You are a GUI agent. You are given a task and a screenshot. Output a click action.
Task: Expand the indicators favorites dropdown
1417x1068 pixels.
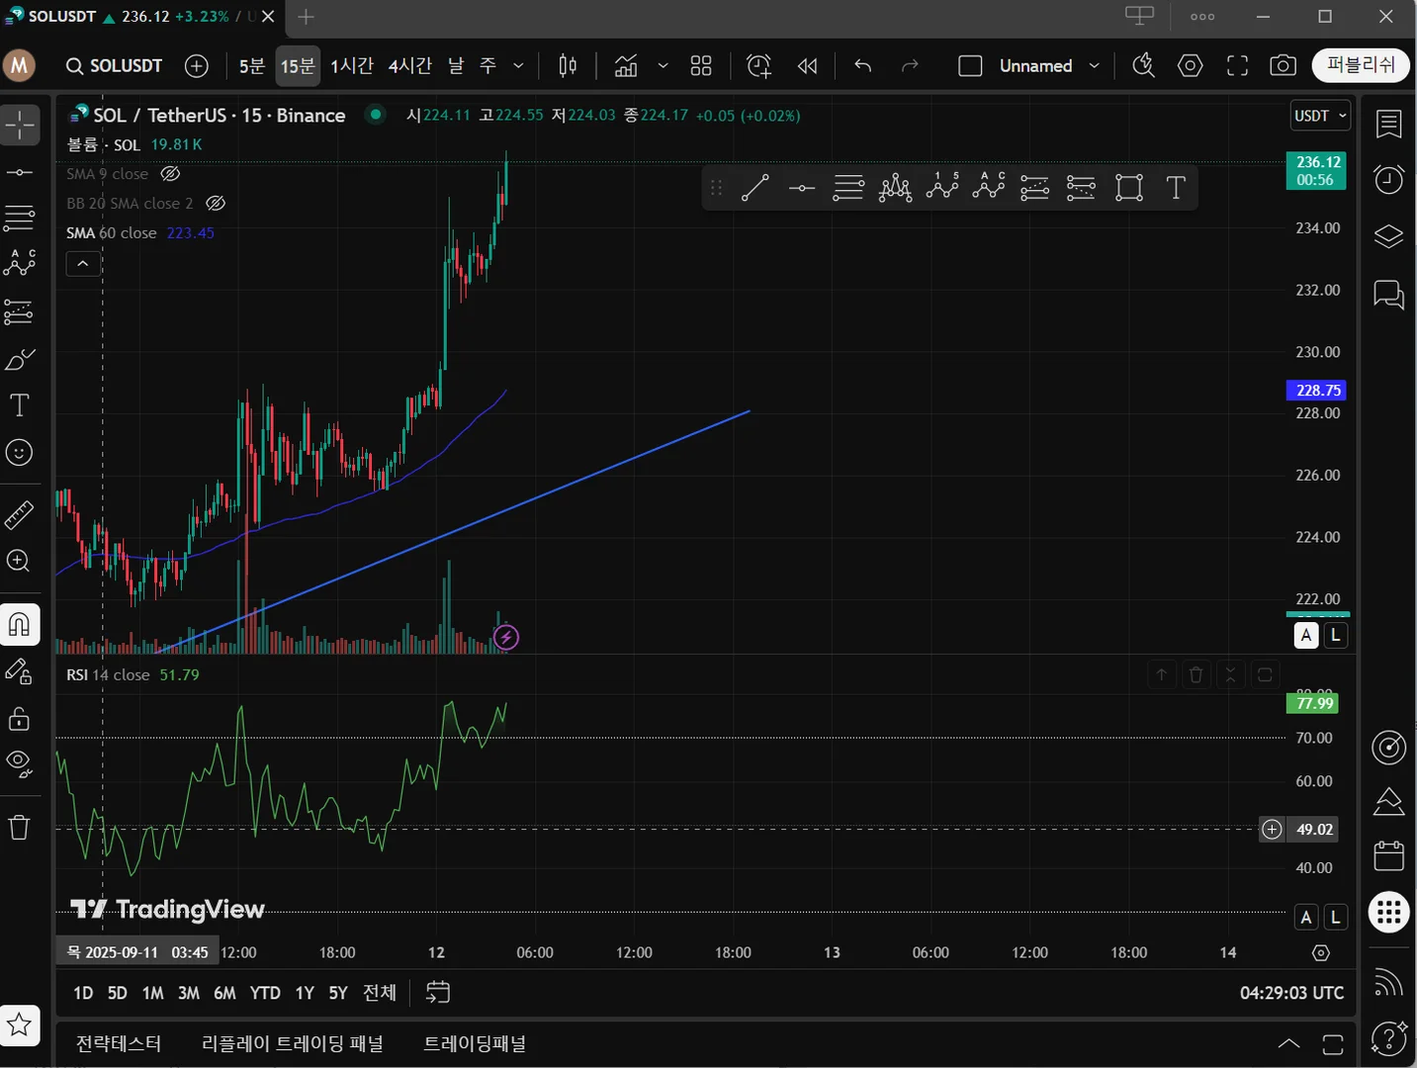coord(663,66)
